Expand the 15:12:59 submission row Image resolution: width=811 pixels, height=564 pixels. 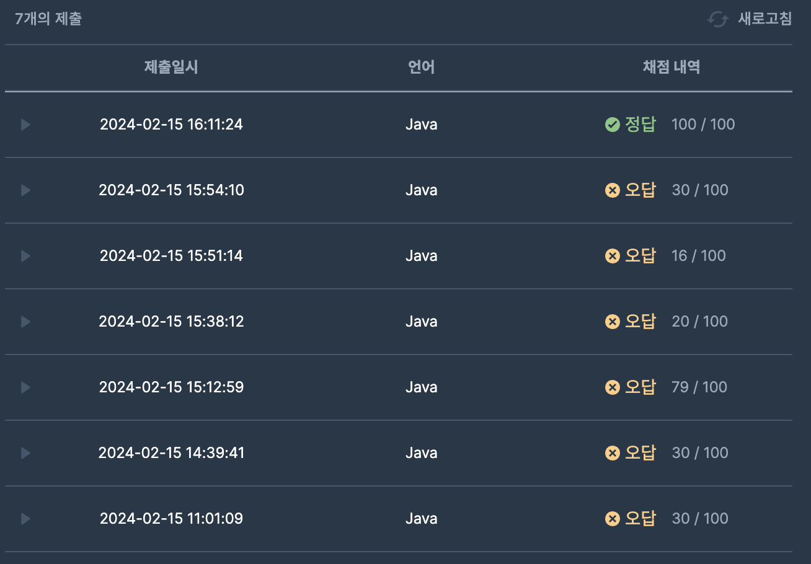tap(25, 387)
